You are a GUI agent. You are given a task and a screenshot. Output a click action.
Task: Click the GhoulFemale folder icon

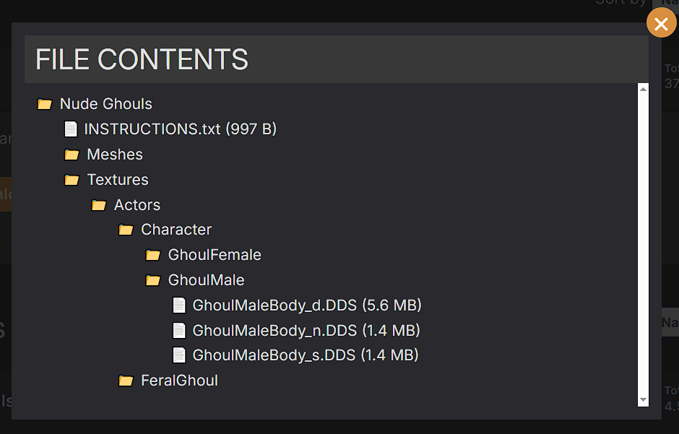153,255
